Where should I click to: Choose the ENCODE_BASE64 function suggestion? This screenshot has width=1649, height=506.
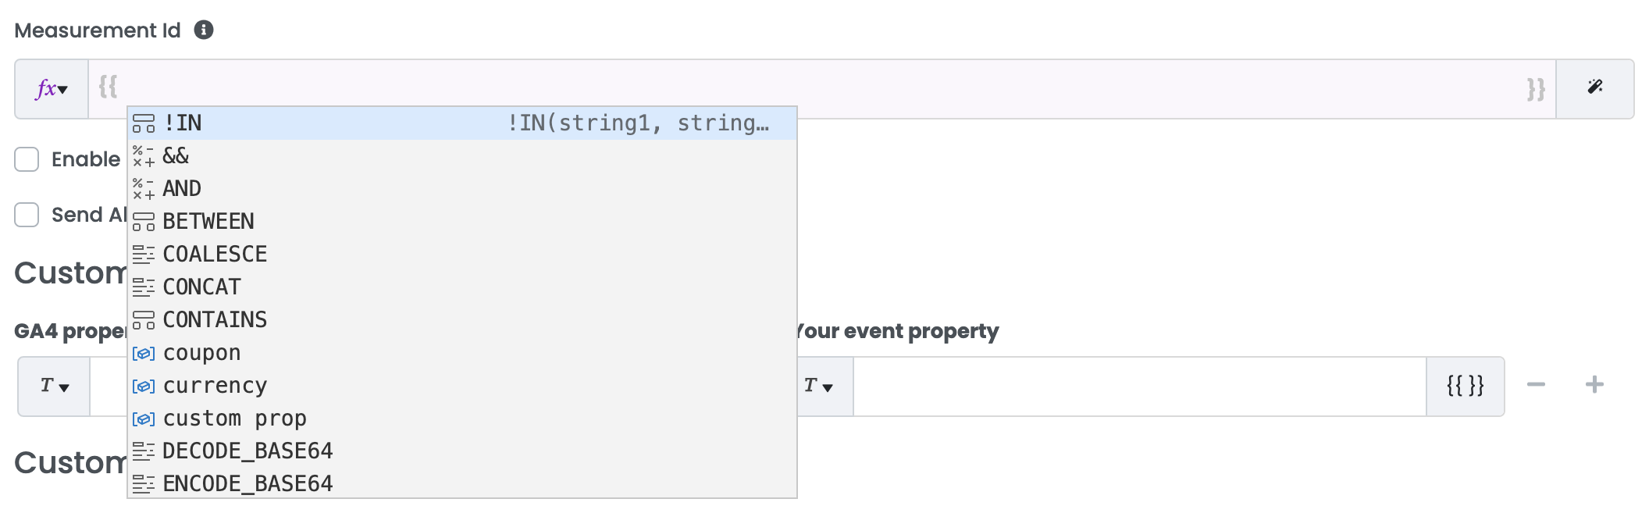point(248,484)
